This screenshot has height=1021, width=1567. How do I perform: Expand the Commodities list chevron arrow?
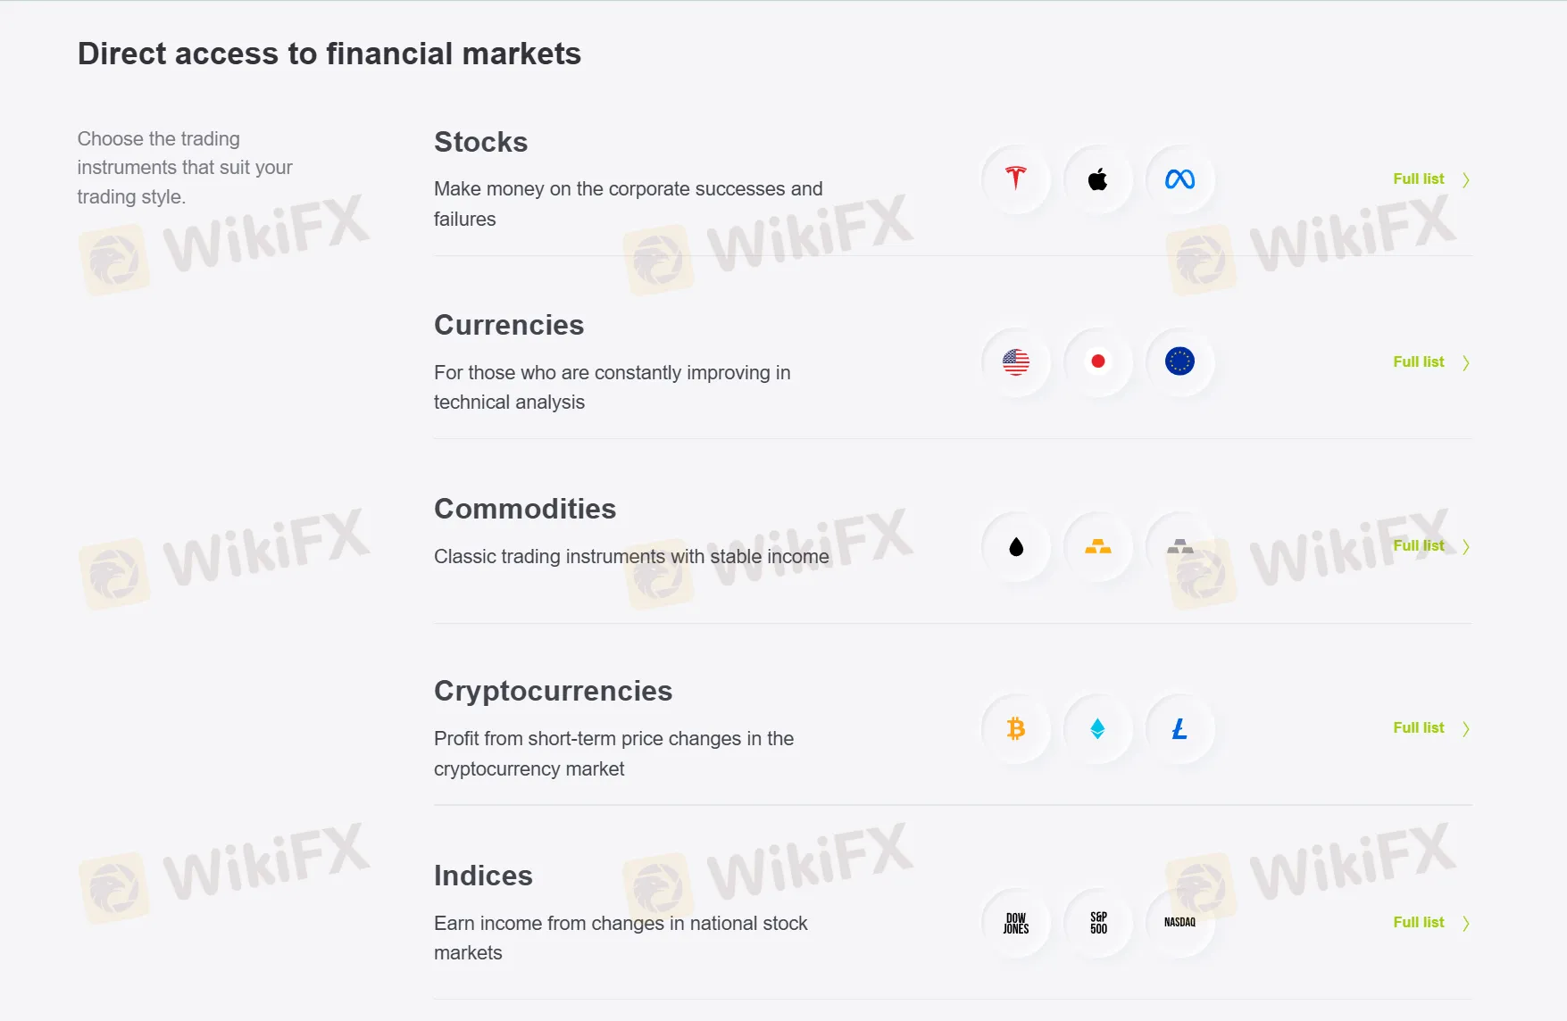click(1465, 546)
